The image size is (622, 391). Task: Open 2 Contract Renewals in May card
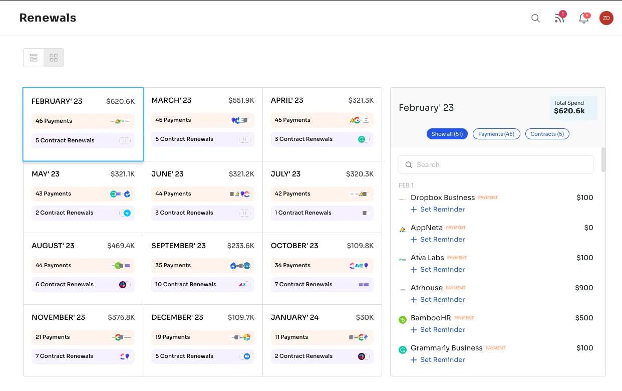coord(83,213)
